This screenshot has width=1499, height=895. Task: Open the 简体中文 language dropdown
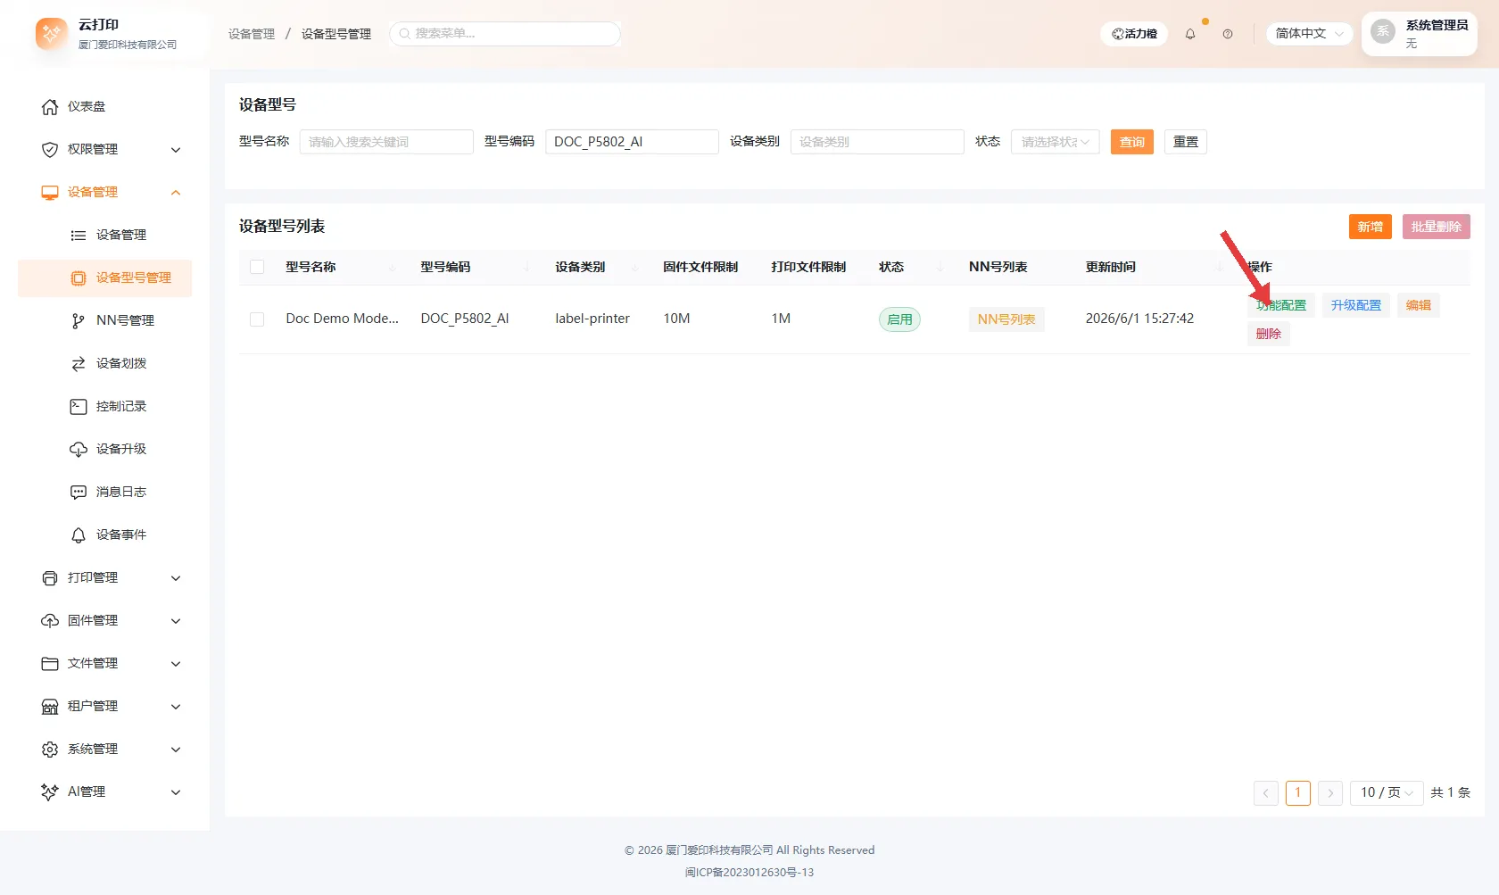(1309, 34)
